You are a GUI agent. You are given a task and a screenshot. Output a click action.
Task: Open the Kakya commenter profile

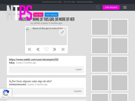[x=12, y=63]
